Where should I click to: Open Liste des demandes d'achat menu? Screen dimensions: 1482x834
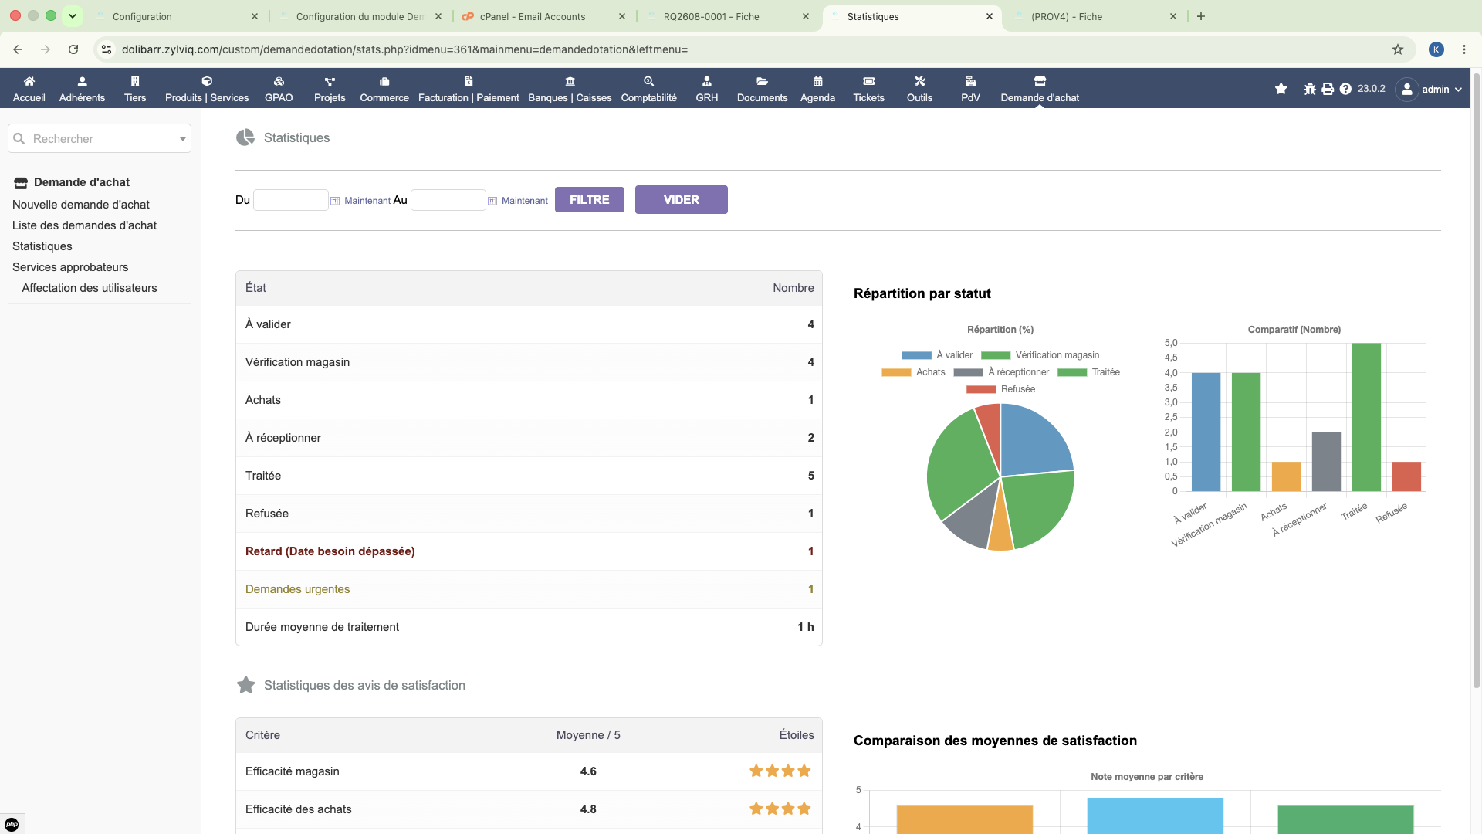point(84,225)
